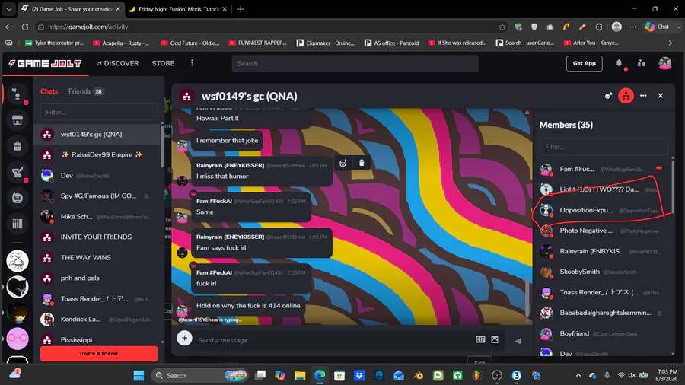Bookmark this page with star icon
The image size is (685, 385).
click(502, 27)
